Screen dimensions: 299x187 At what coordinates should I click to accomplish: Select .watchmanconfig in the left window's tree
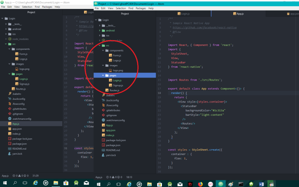[21, 118]
